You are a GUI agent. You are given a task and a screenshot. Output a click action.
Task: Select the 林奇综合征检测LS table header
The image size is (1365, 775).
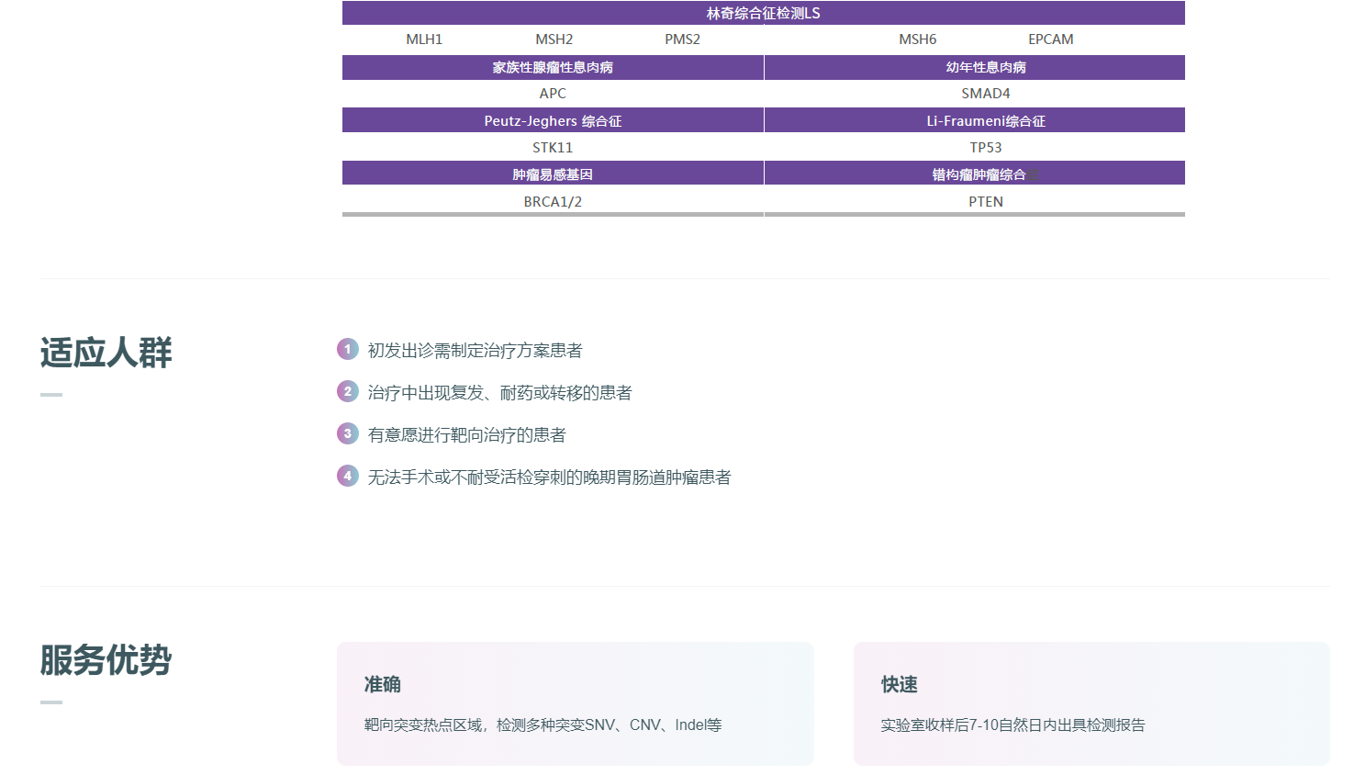tap(763, 13)
